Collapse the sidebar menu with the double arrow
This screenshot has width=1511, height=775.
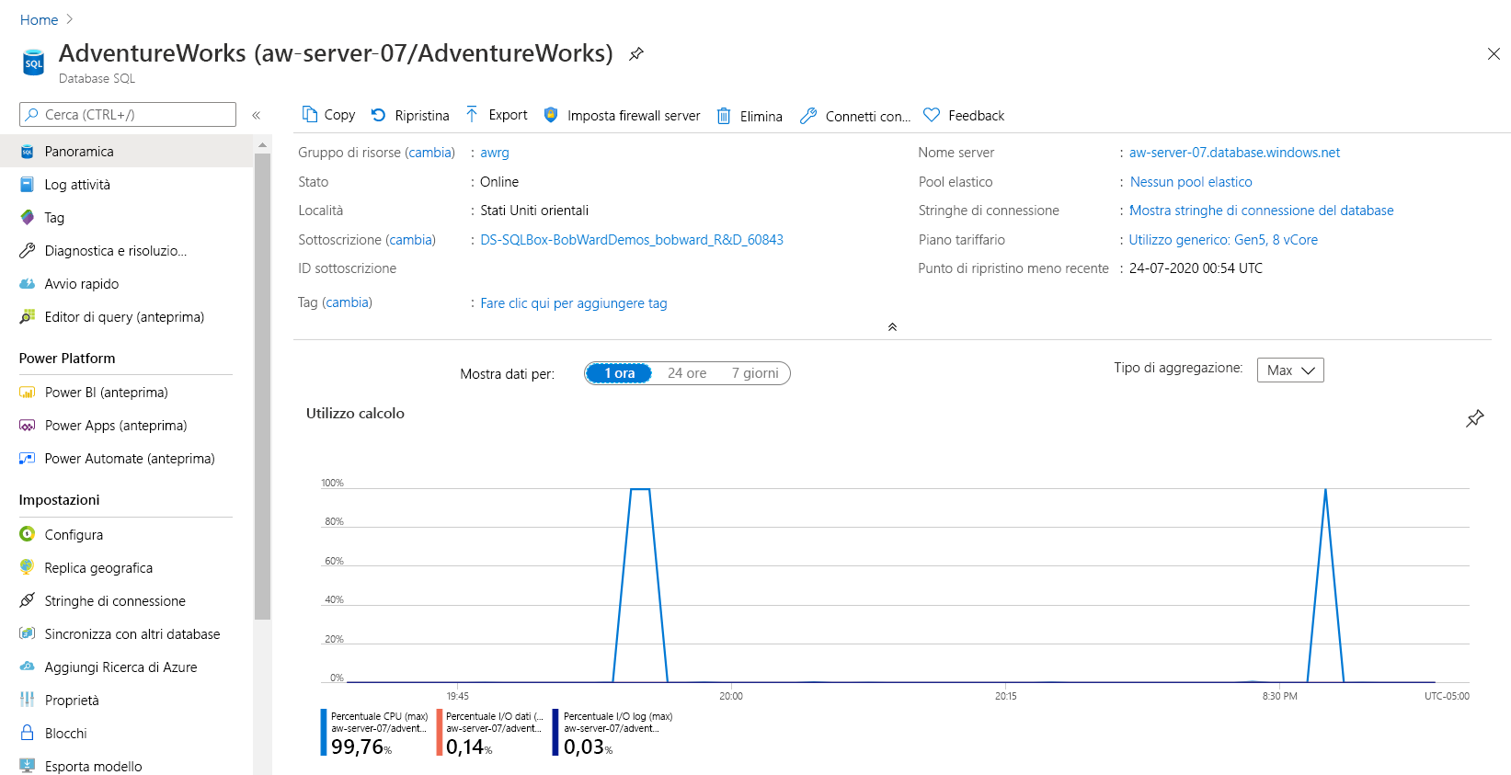tap(257, 115)
